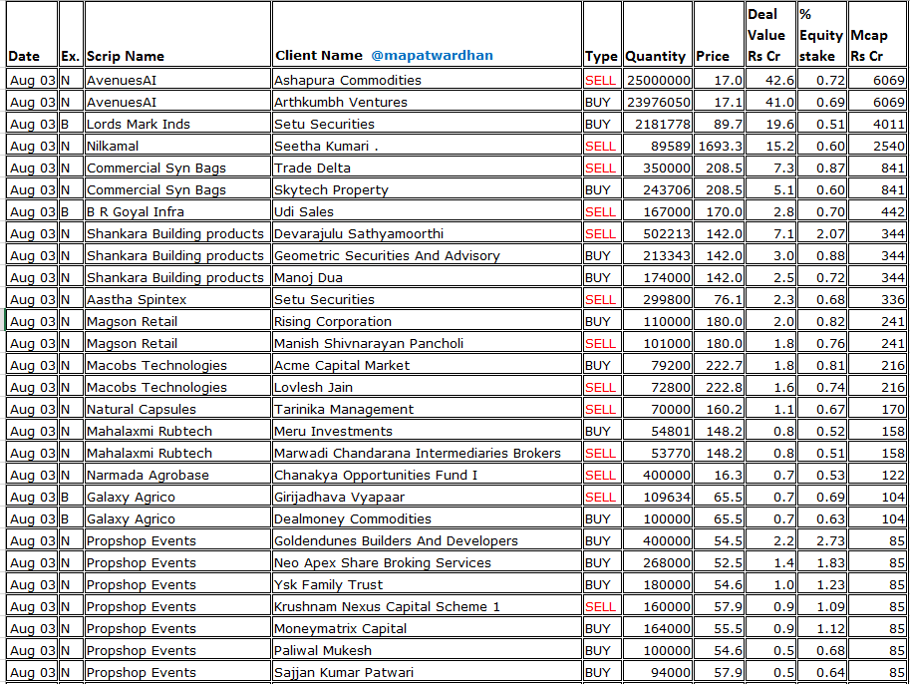Select the Arthkumbh Ventures client cell
Viewport: 910px width, 684px height.
pos(427,102)
